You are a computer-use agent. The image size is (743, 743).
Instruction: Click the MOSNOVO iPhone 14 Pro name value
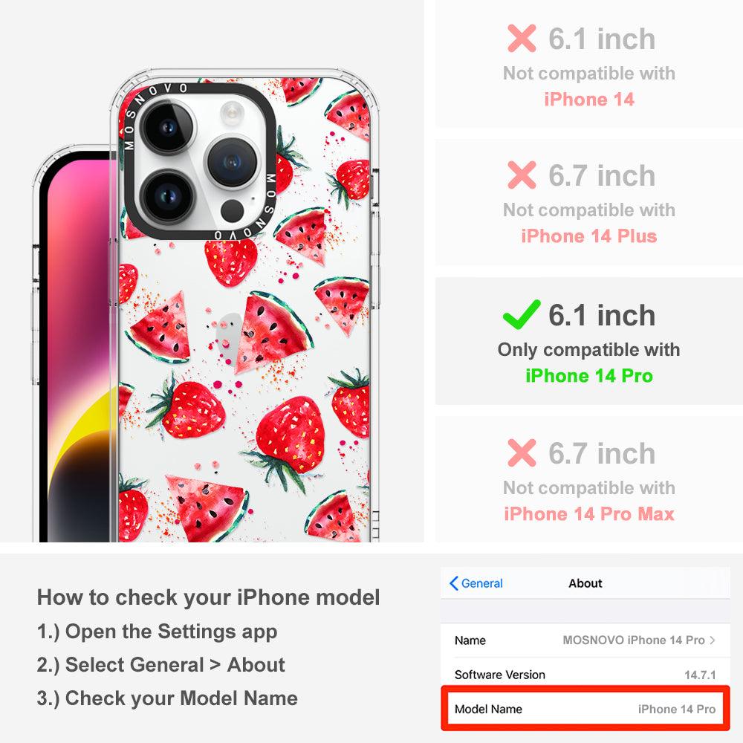[634, 640]
